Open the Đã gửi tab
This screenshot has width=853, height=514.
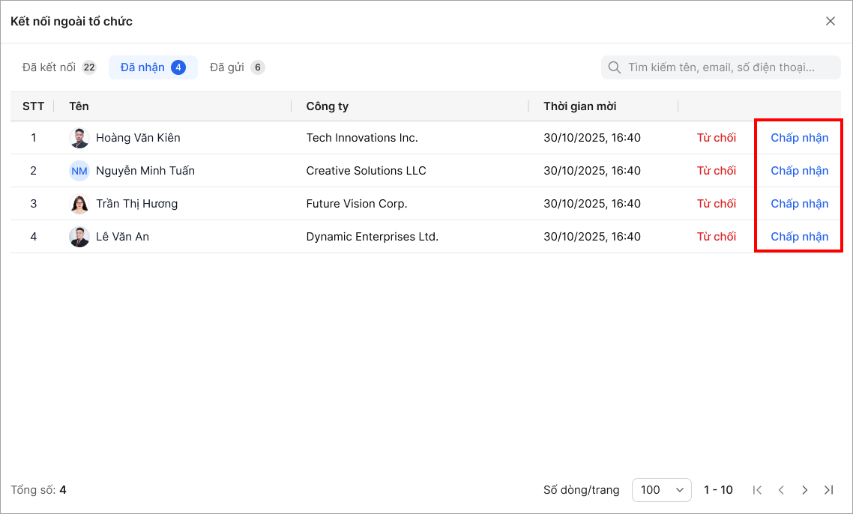click(x=237, y=67)
